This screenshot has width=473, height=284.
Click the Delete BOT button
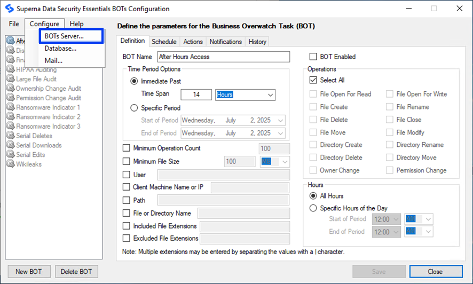[x=76, y=272]
